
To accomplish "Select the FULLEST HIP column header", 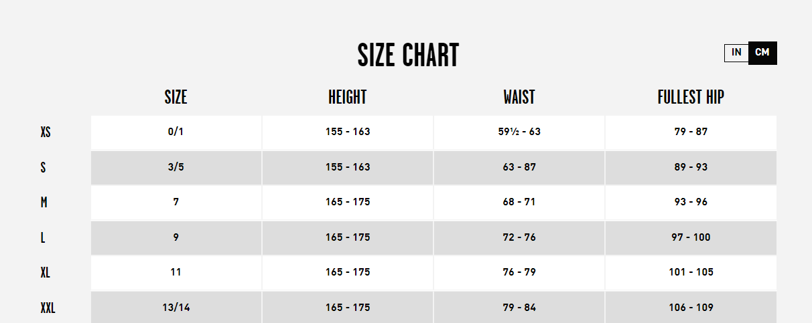I will (691, 98).
